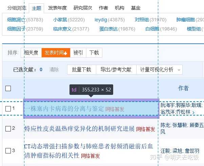This screenshot has height=166, width=204.
Task: Sort results by 相关度
Action: pos(31,53)
